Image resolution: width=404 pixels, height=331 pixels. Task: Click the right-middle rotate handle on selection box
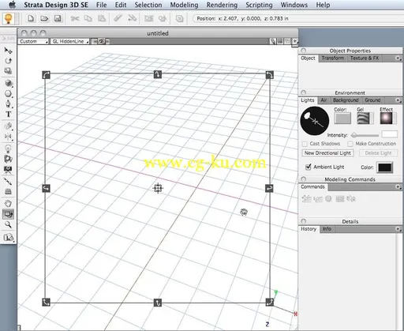click(x=269, y=188)
